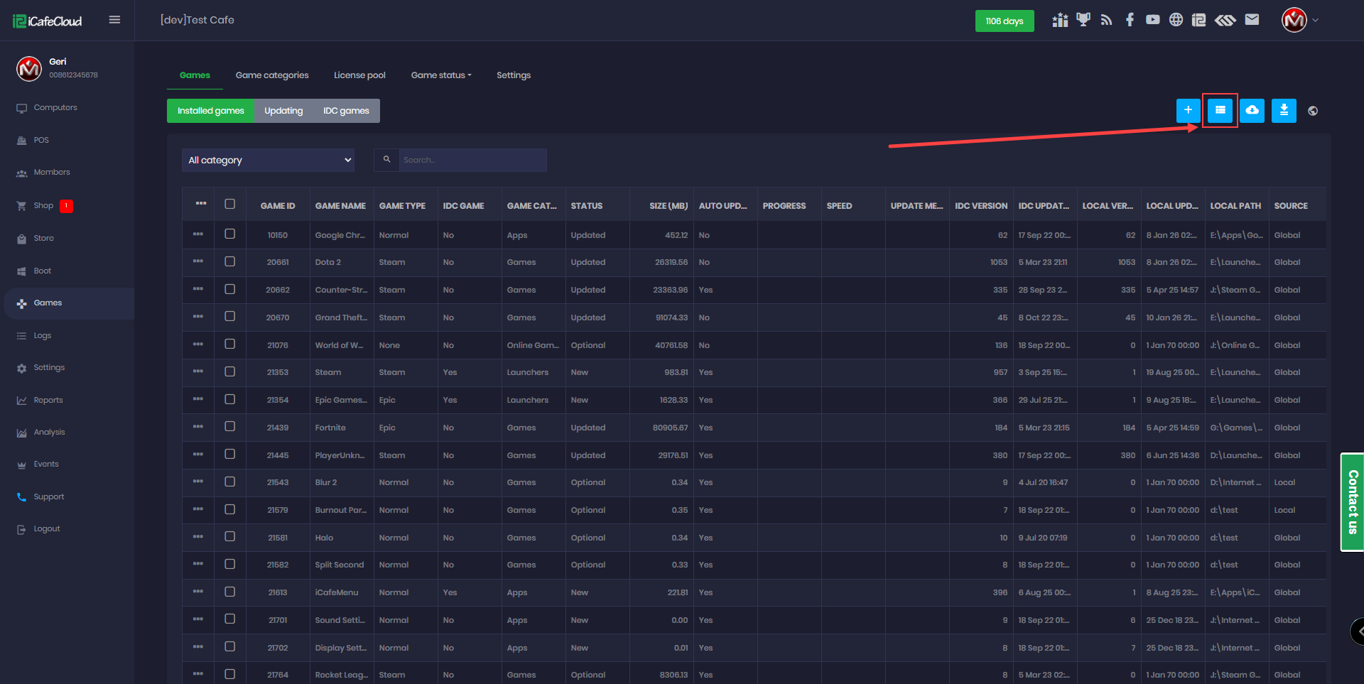This screenshot has width=1364, height=684.
Task: Check the box for the Dota 2 row
Action: [x=229, y=261]
